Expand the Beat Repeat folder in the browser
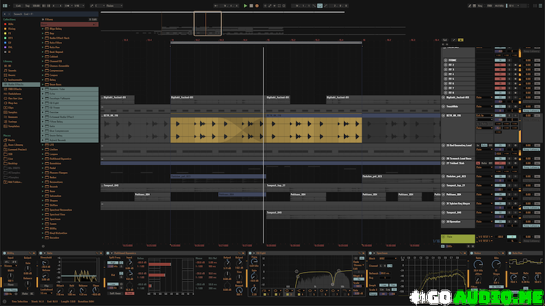The width and height of the screenshot is (545, 306). coord(42,52)
